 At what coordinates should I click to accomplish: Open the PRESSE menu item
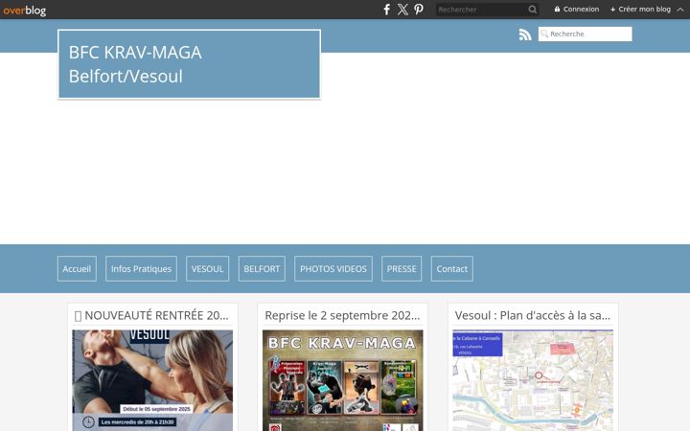tap(402, 269)
